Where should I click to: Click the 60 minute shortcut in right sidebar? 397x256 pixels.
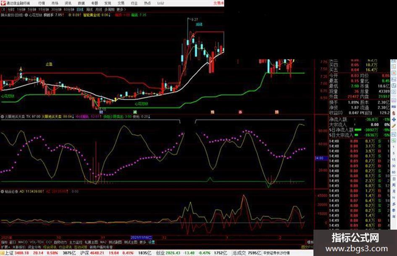click(394, 172)
